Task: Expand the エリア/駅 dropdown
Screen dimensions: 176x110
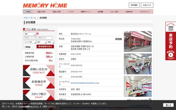Action: (30, 42)
